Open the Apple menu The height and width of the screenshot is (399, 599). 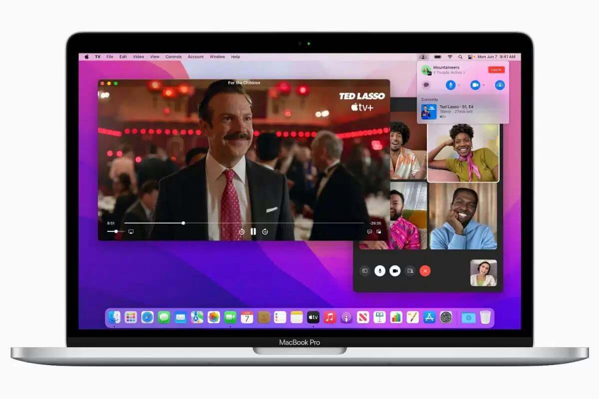point(86,57)
